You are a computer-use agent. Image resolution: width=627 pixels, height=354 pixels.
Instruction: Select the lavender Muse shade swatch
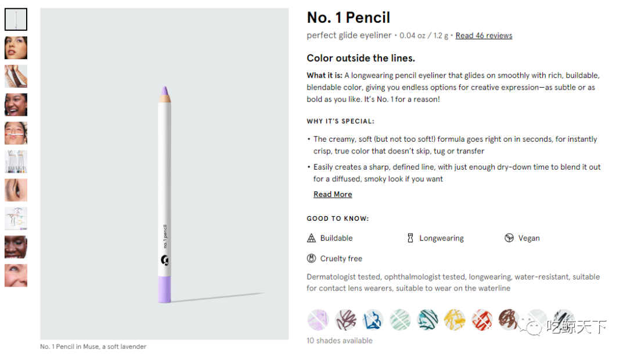tap(318, 320)
